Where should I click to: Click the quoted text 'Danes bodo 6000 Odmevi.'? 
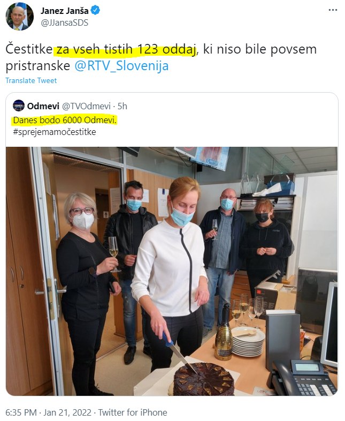(x=65, y=121)
